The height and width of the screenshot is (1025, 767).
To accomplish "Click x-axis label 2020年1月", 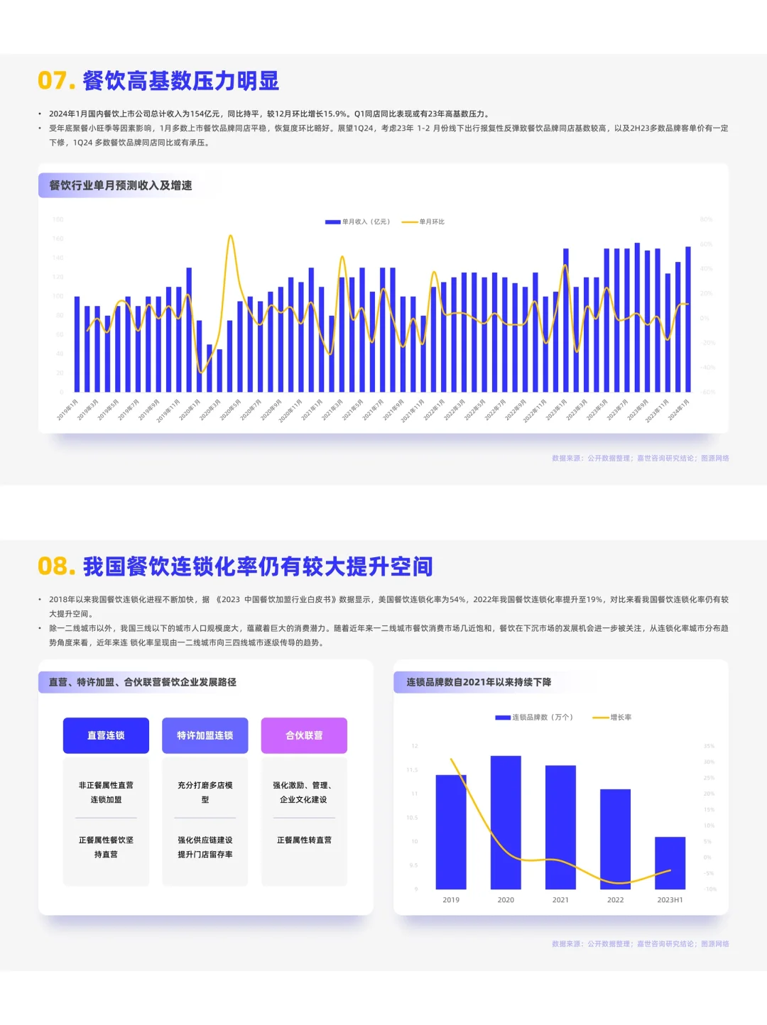I will pyautogui.click(x=190, y=410).
